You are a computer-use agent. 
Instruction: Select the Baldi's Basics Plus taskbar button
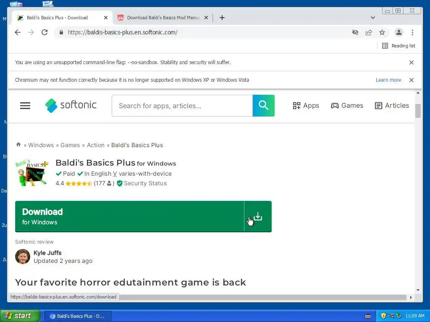pos(78,316)
